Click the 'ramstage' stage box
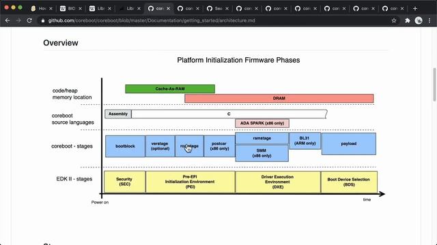This screenshot has height=245, width=437. (262, 138)
